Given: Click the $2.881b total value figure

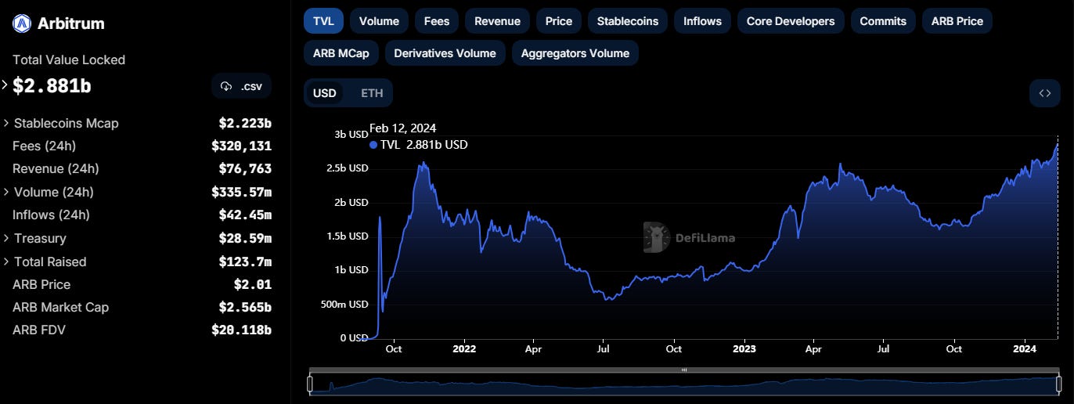Looking at the screenshot, I should [x=52, y=86].
